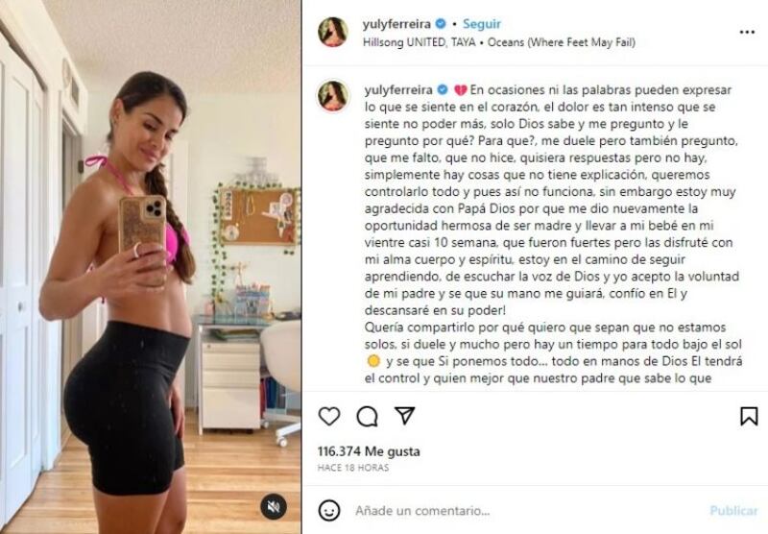Image resolution: width=768 pixels, height=534 pixels.
Task: Unmute the video using speaker icon
Action: [274, 506]
